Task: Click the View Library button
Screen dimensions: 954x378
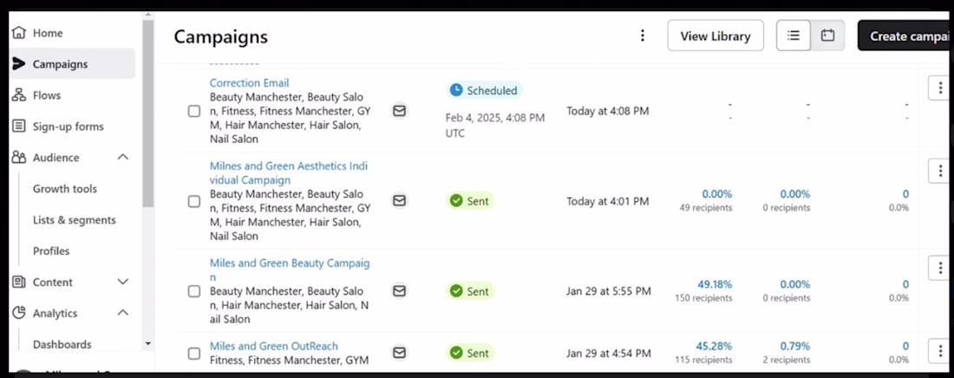Action: click(715, 36)
